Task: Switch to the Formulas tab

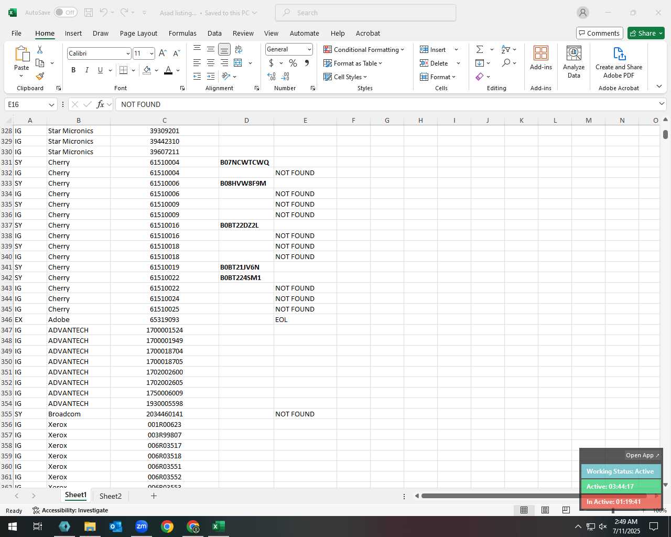Action: [x=182, y=33]
